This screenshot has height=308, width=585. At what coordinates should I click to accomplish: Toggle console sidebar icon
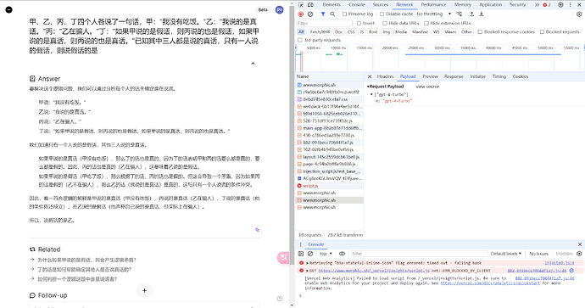tap(301, 254)
